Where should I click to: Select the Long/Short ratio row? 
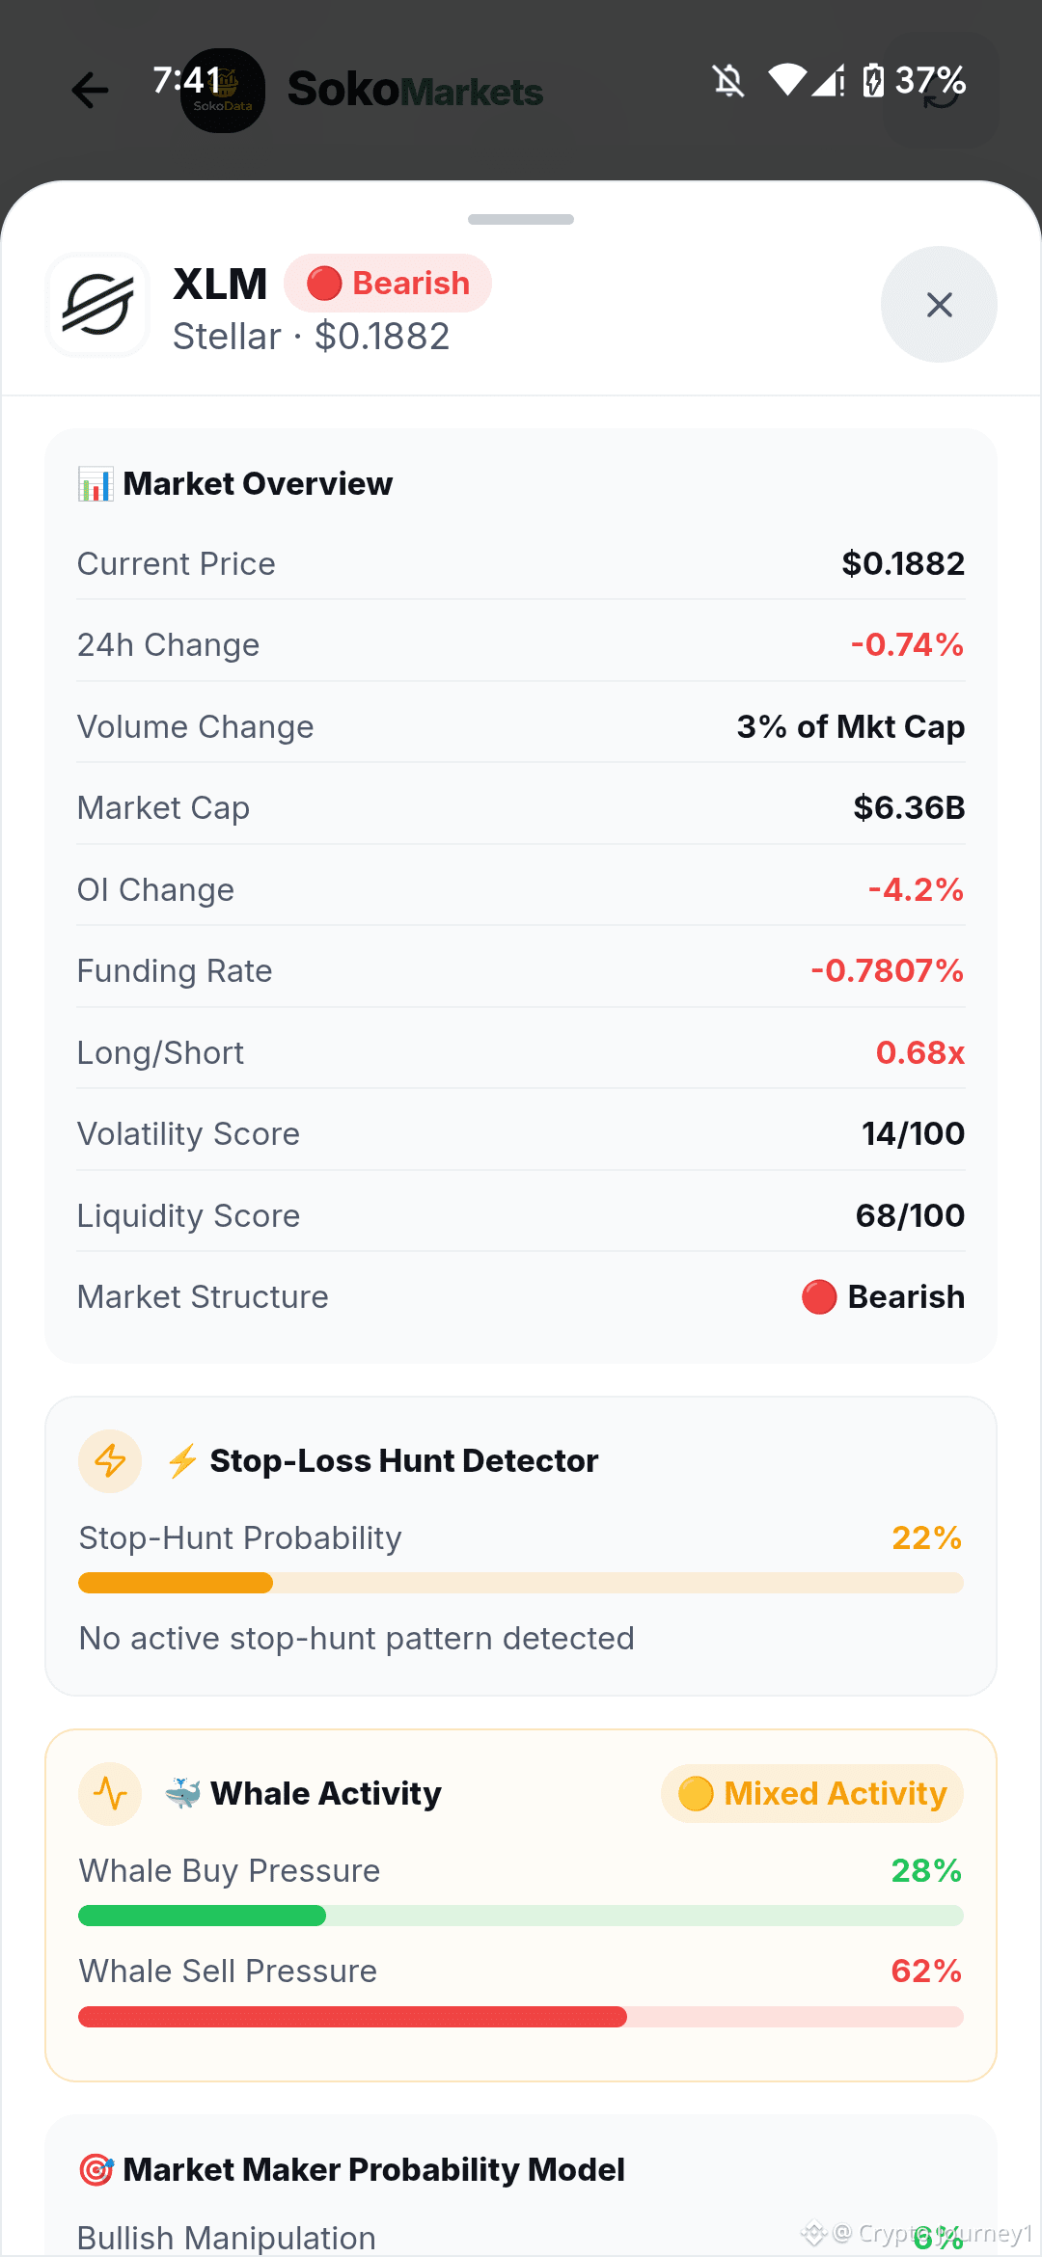coord(521,1052)
